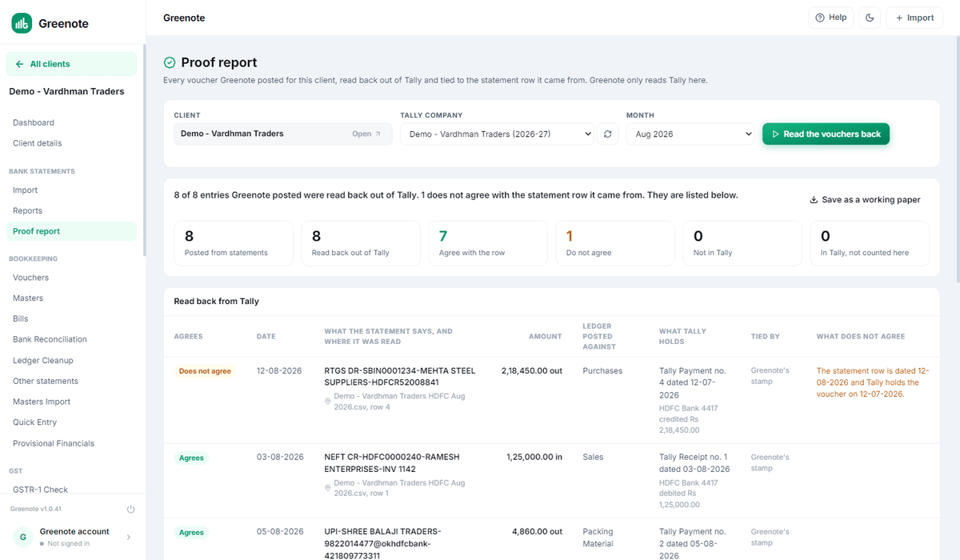Click location pin icon for CSV row 1
Screen dimensions: 960x560
pos(328,488)
